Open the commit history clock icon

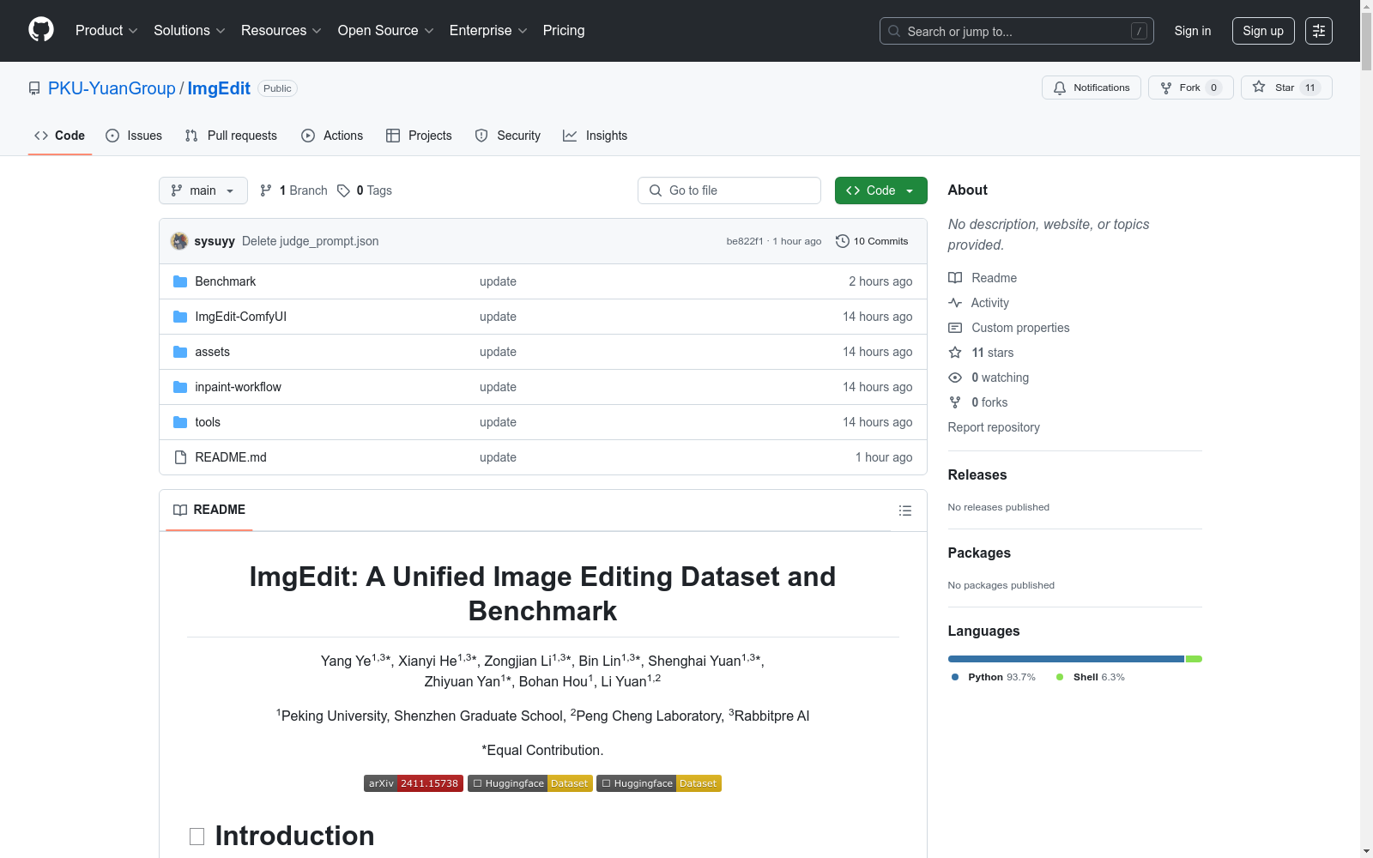[843, 241]
